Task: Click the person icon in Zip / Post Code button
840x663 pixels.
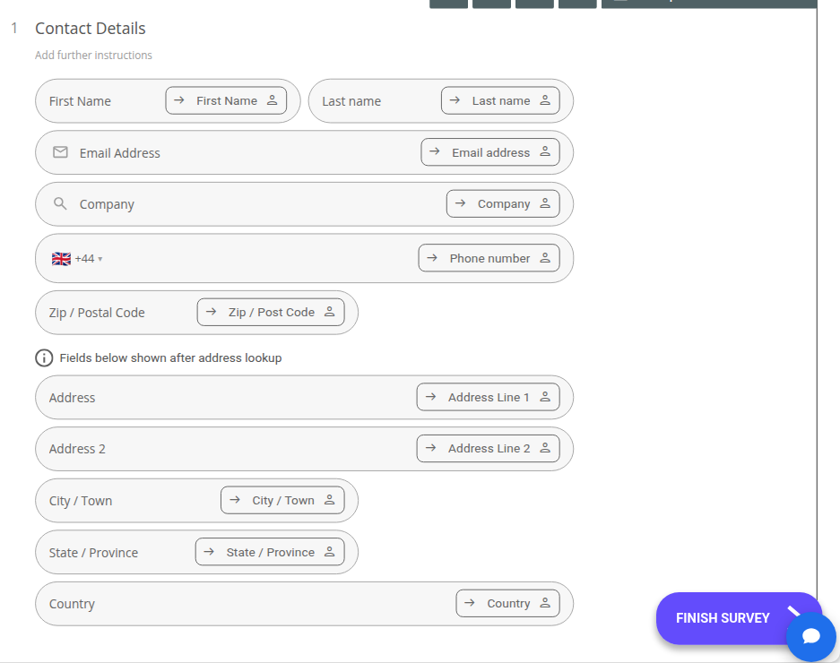Action: tap(330, 312)
